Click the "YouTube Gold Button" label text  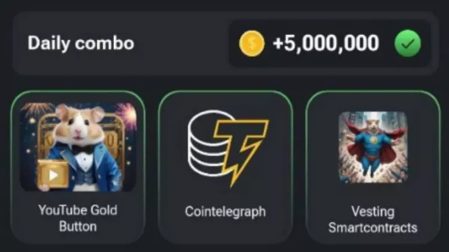click(x=78, y=218)
